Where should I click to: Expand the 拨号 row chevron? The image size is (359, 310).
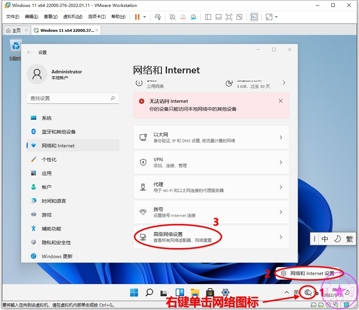[x=281, y=212]
